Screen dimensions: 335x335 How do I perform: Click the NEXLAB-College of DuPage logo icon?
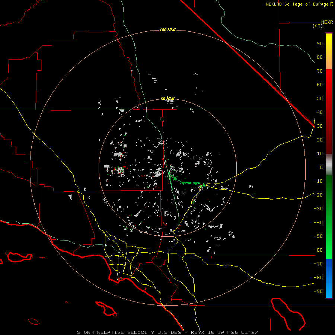pyautogui.click(x=332, y=4)
